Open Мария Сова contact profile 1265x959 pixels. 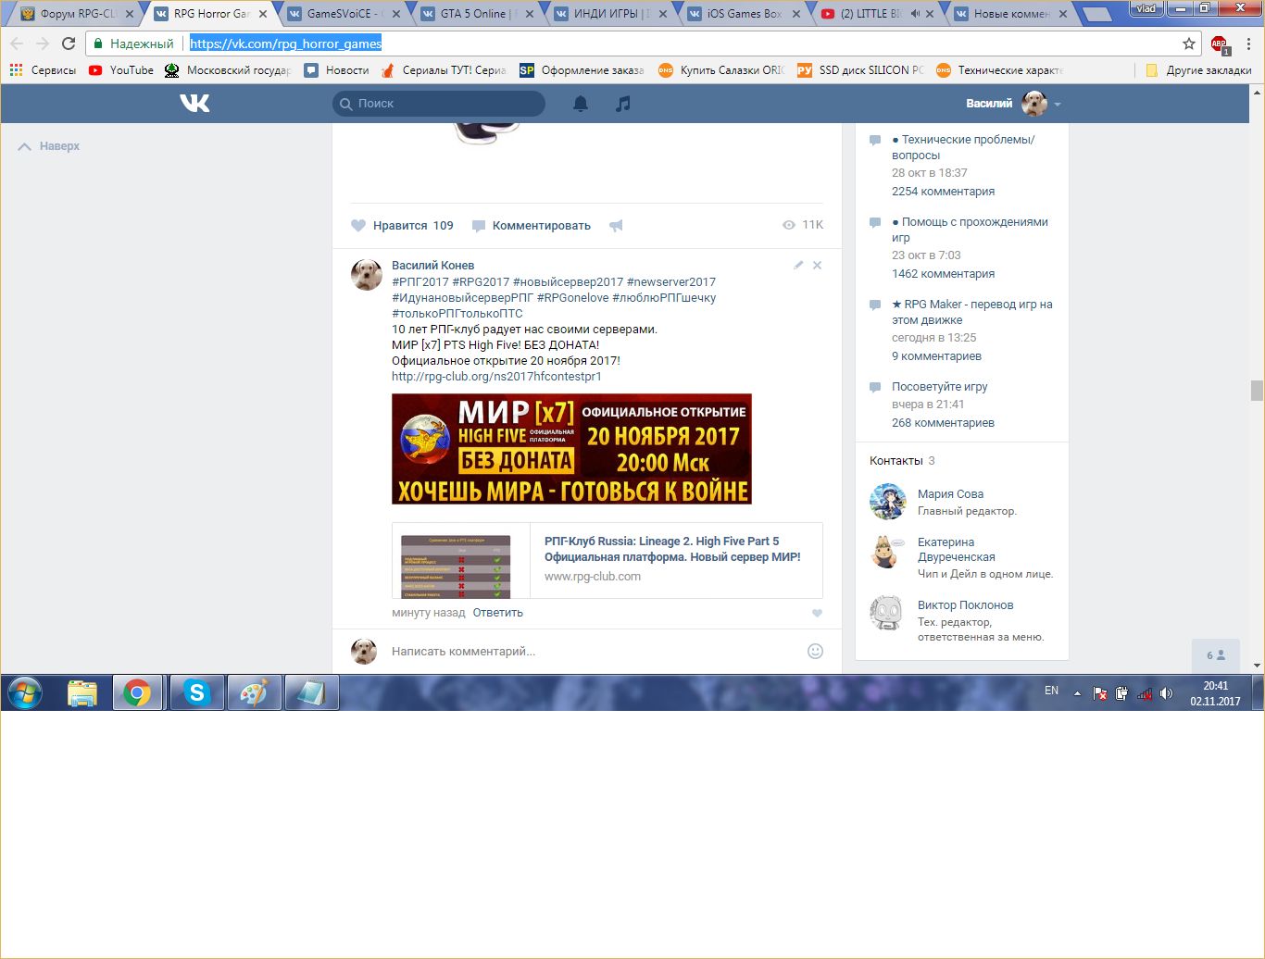coord(950,494)
